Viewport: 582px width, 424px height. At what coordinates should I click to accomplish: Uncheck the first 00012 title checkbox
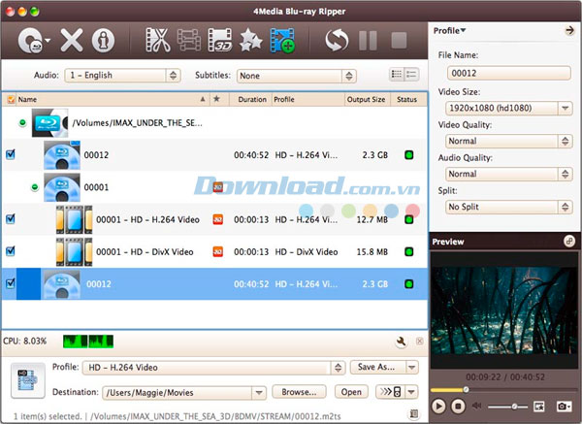[x=11, y=153]
